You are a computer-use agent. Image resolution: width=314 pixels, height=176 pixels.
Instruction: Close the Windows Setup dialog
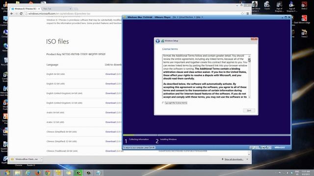254,39
